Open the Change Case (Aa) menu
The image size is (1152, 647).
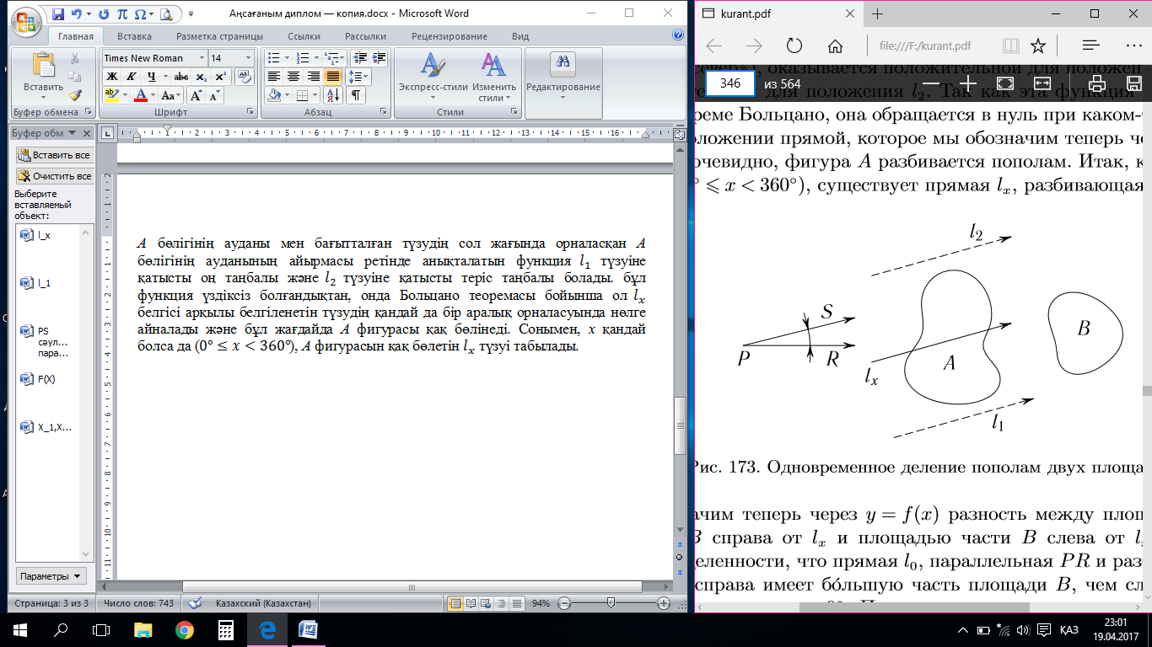tap(171, 95)
